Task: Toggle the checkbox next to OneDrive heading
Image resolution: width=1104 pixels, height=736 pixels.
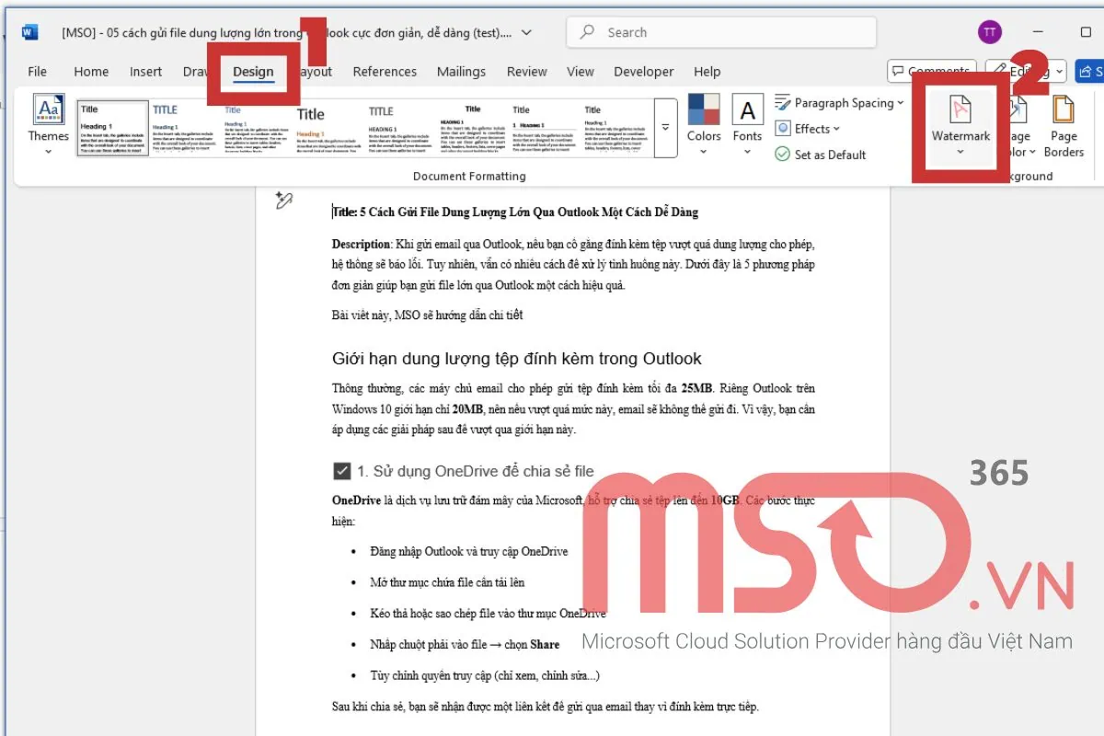Action: point(342,471)
